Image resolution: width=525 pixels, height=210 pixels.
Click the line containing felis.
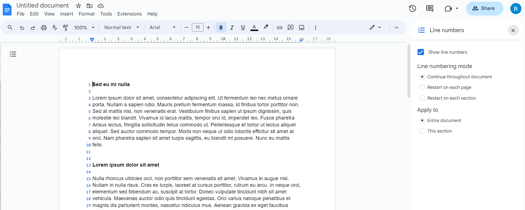tap(97, 145)
